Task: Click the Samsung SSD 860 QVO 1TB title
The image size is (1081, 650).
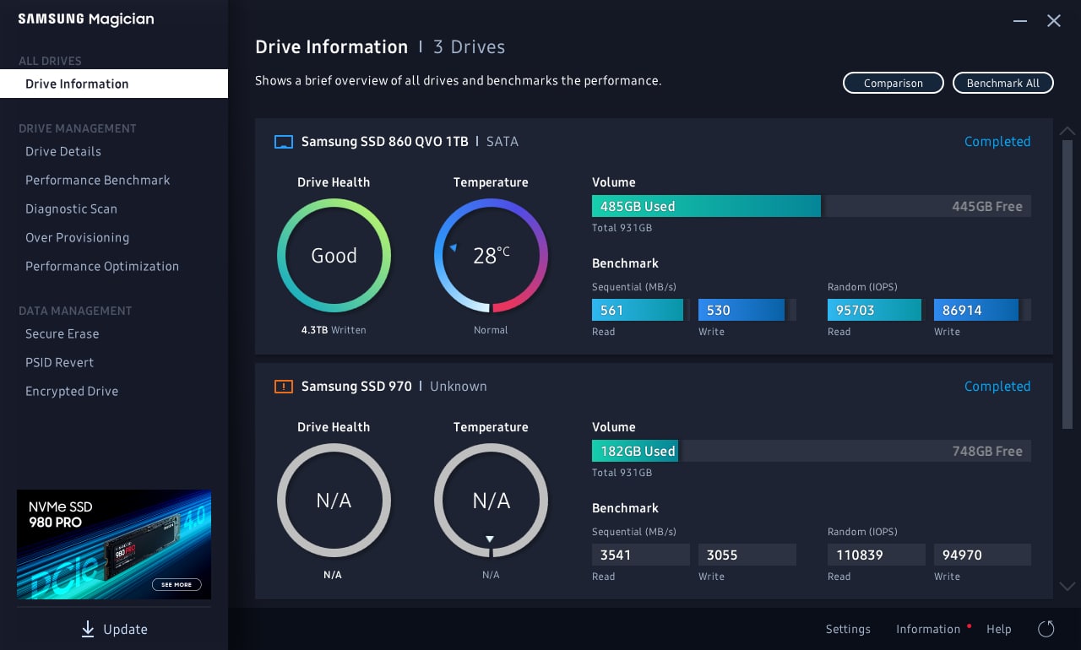Action: 384,142
